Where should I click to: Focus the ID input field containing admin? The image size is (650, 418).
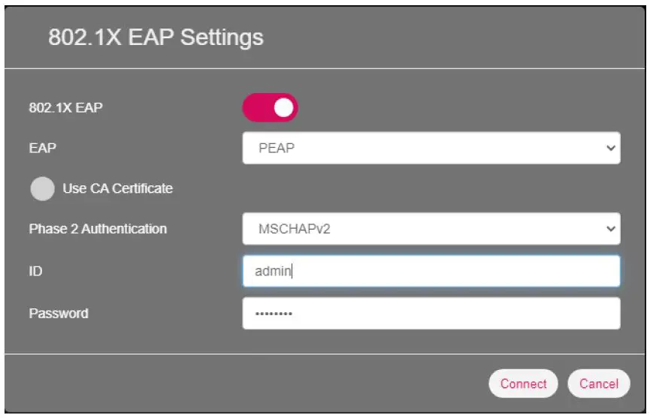click(x=431, y=271)
